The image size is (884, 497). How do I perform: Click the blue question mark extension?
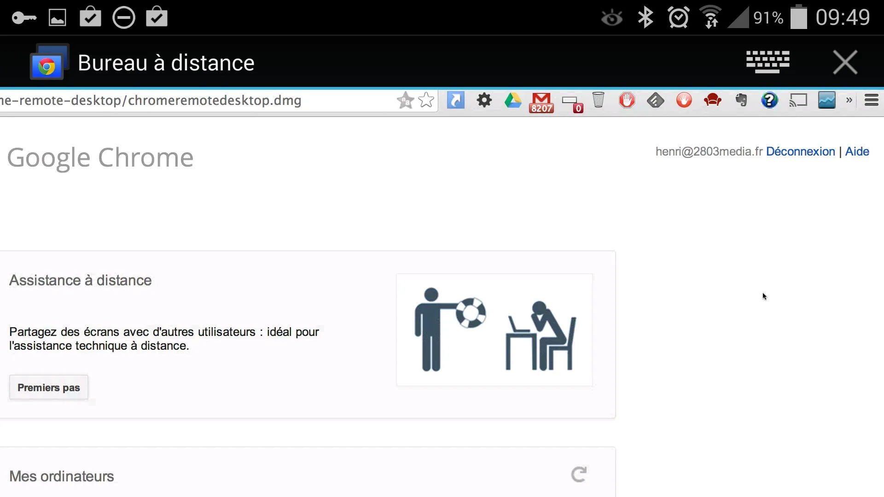click(769, 100)
